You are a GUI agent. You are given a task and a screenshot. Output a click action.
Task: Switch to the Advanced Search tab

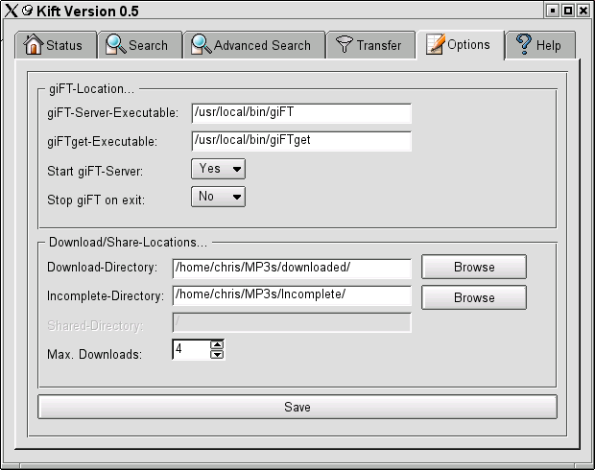click(251, 45)
